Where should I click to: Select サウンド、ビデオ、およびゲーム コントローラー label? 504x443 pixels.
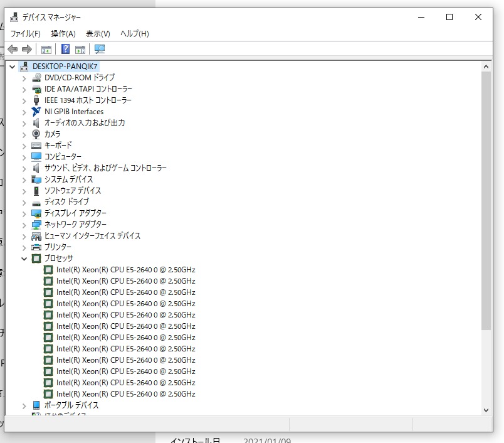coord(105,168)
